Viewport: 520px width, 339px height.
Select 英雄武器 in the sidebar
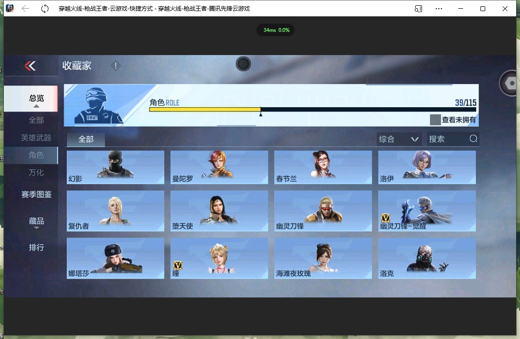37,138
